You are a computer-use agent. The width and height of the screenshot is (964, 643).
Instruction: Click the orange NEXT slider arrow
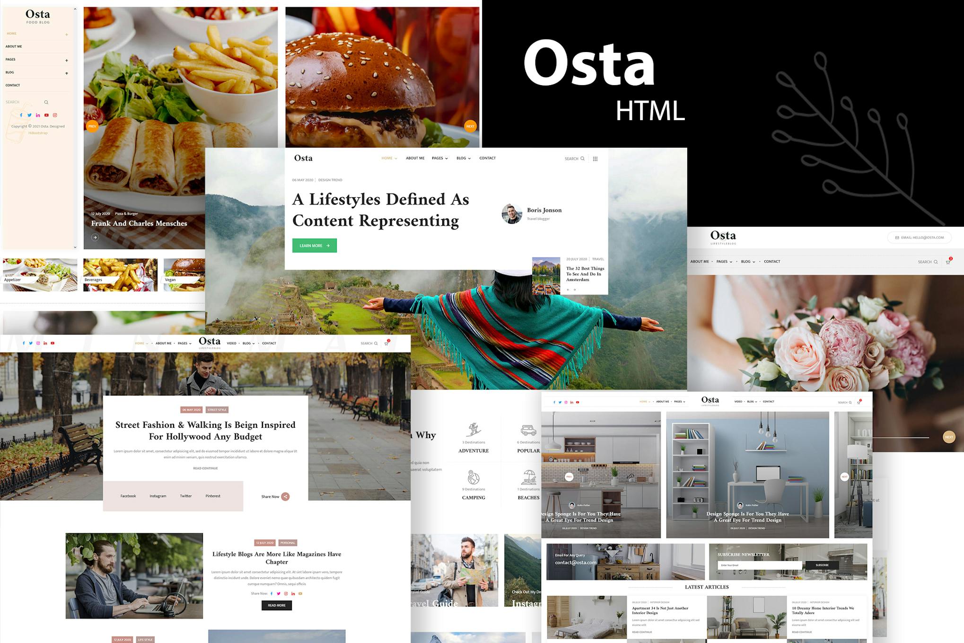470,126
